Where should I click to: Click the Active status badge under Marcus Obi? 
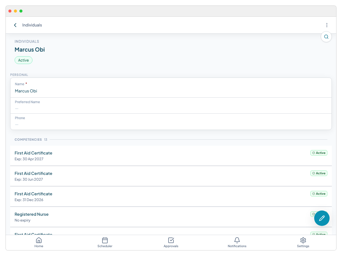[23, 60]
